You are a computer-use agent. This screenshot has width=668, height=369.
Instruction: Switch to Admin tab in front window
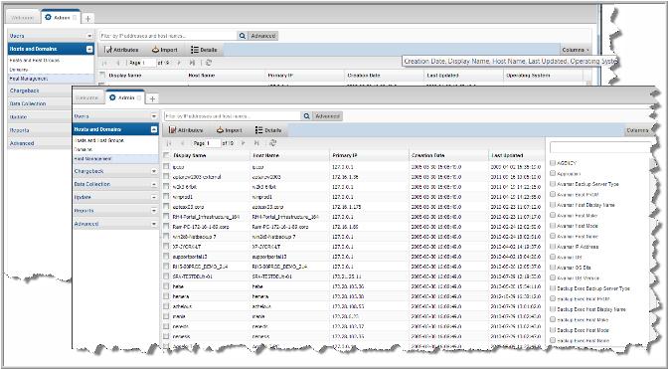(x=125, y=98)
